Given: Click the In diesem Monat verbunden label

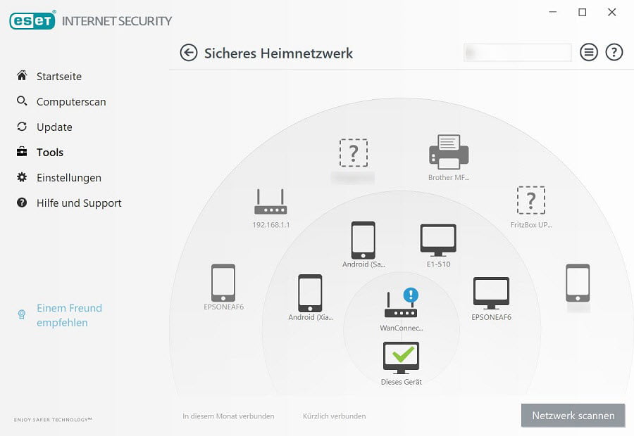Looking at the screenshot, I should click(228, 416).
